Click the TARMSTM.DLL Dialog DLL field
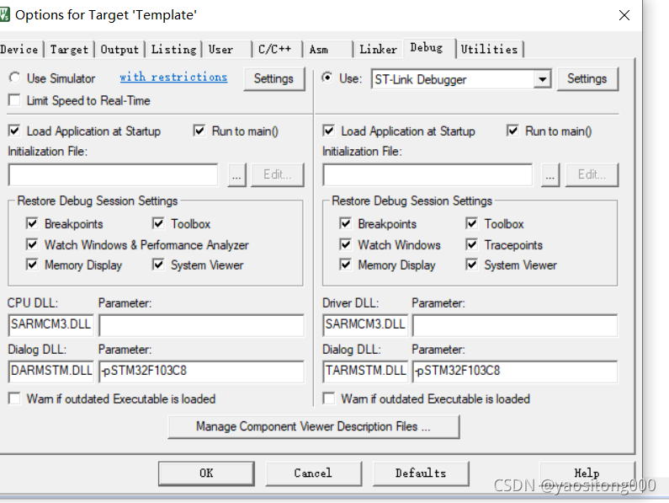 coord(365,371)
